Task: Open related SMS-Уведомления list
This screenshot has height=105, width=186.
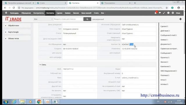Action: [169, 71]
